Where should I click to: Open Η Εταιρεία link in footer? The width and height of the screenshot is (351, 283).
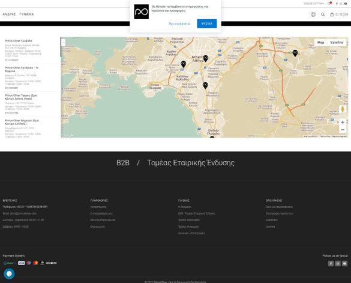click(x=184, y=207)
